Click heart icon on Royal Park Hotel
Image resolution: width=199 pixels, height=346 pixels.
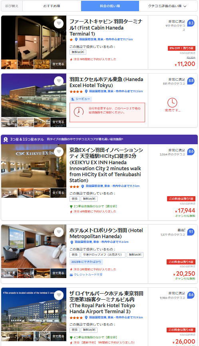tap(59, 295)
